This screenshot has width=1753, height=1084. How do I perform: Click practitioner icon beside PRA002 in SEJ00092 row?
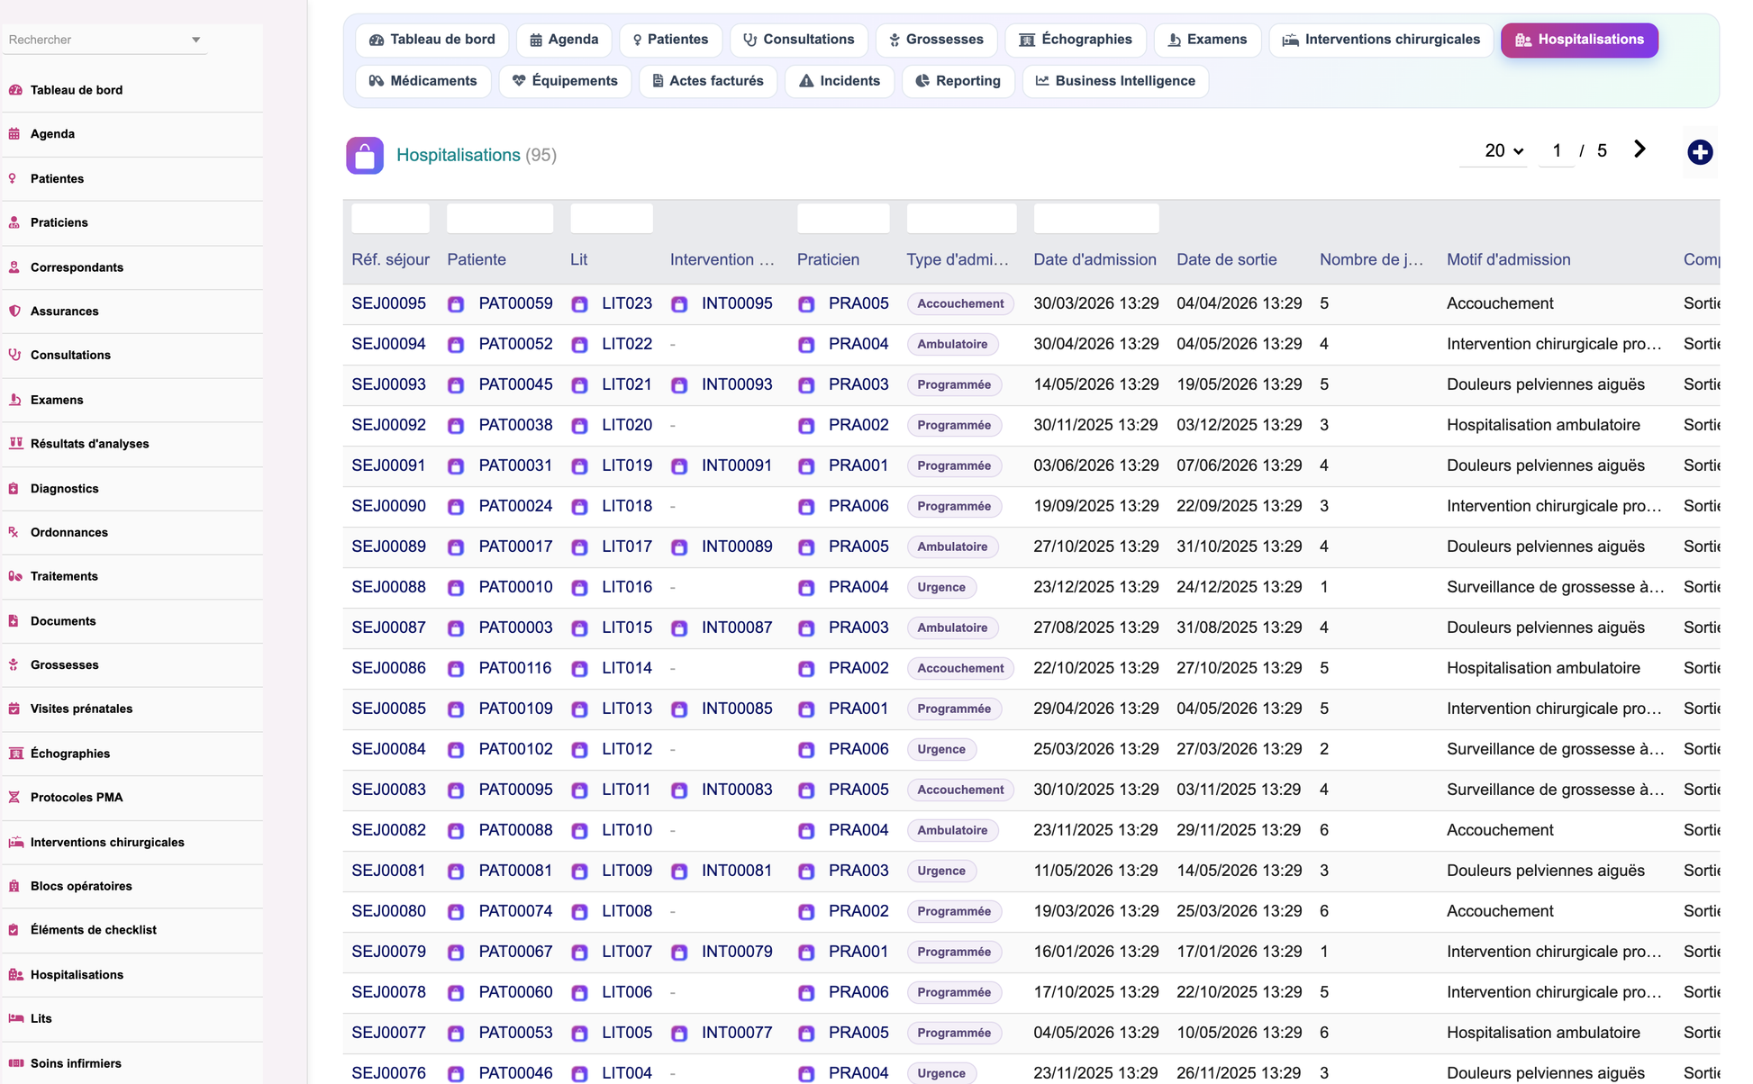pos(806,426)
